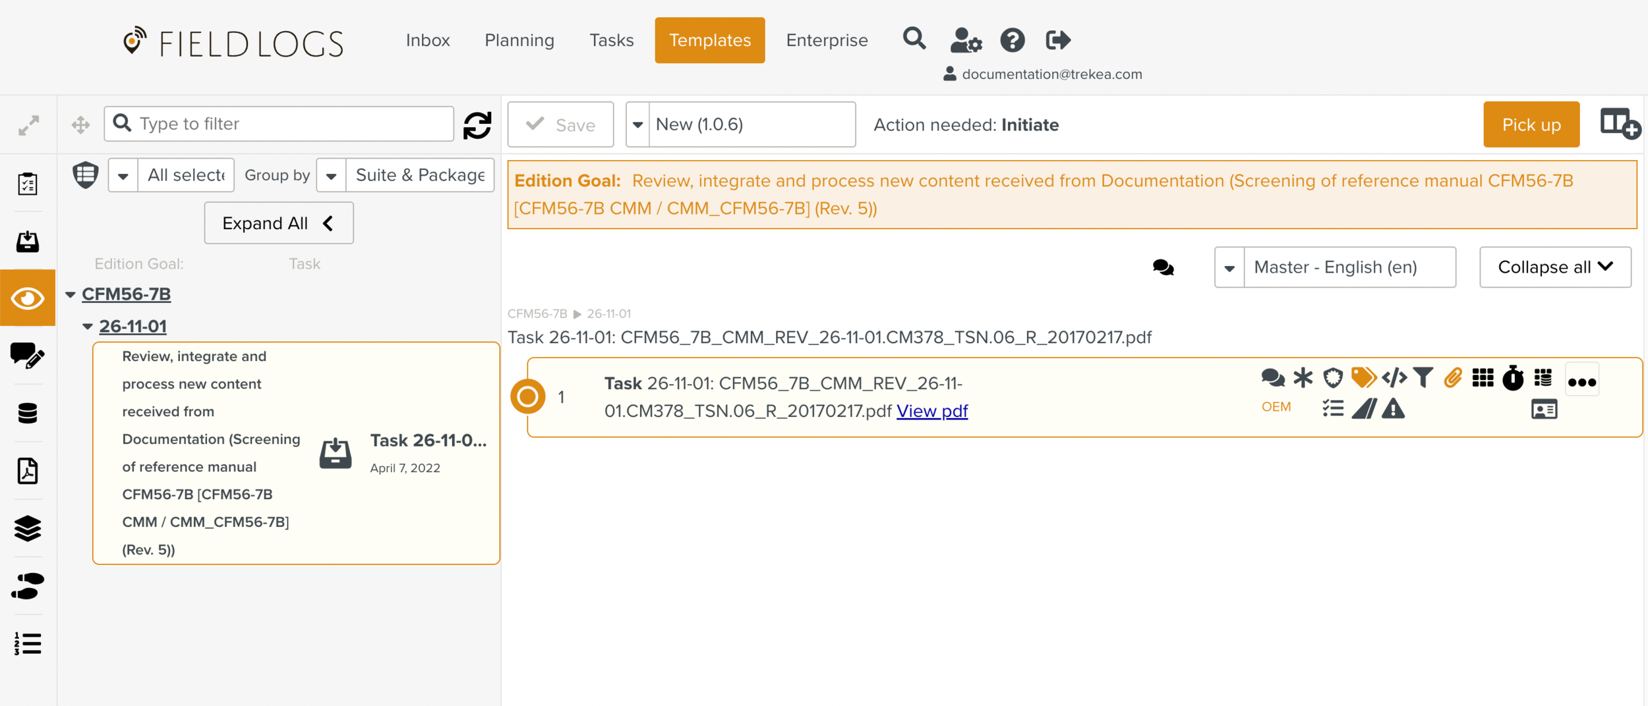Open user settings icon in header

coord(966,40)
